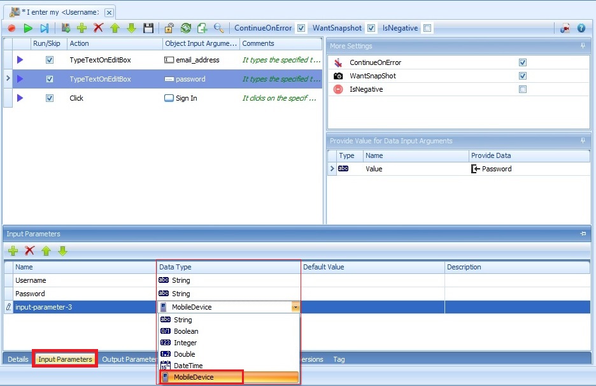Click the Comments column header
Image resolution: width=596 pixels, height=386 pixels.
click(281, 43)
